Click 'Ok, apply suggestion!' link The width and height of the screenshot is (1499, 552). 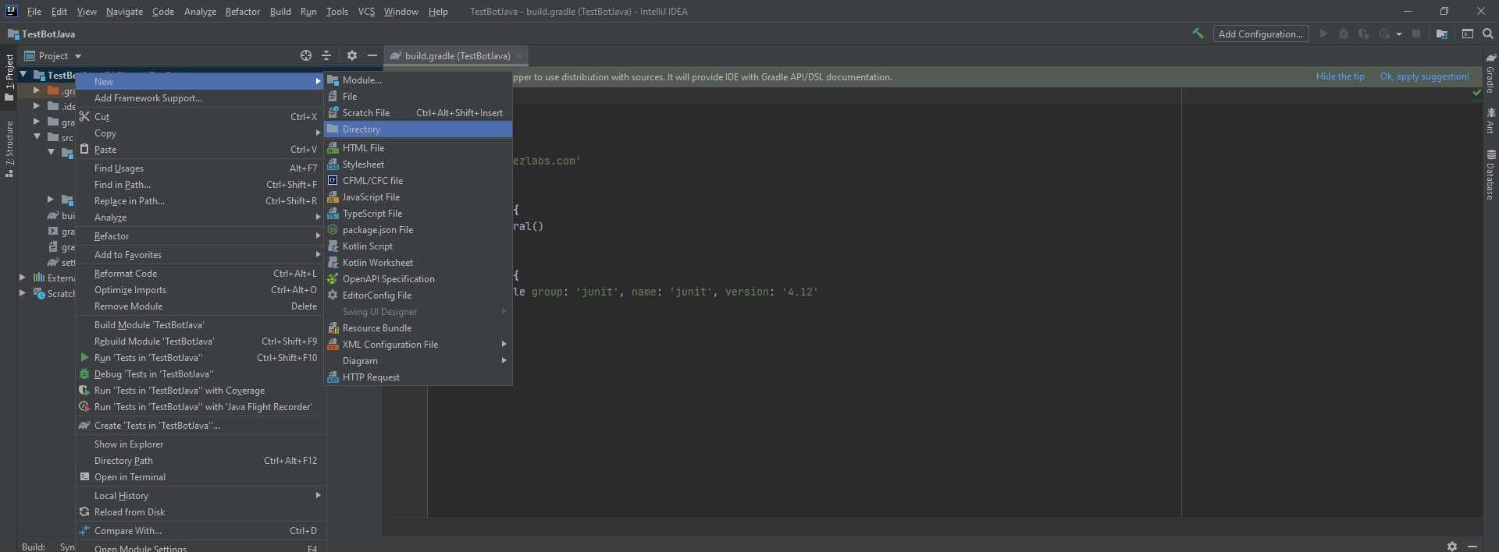[x=1424, y=76]
